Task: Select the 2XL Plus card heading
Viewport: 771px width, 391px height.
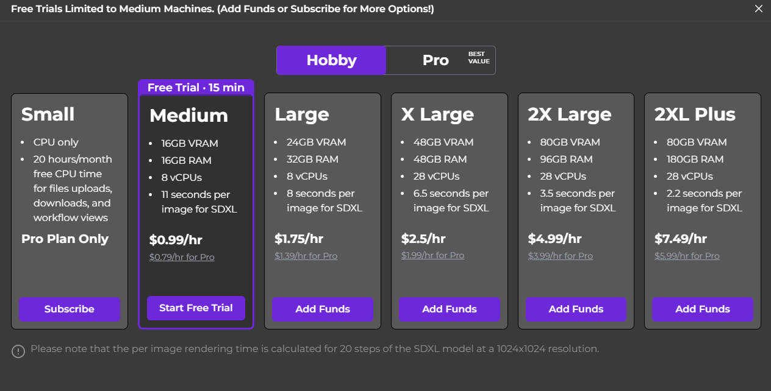Action: tap(695, 114)
